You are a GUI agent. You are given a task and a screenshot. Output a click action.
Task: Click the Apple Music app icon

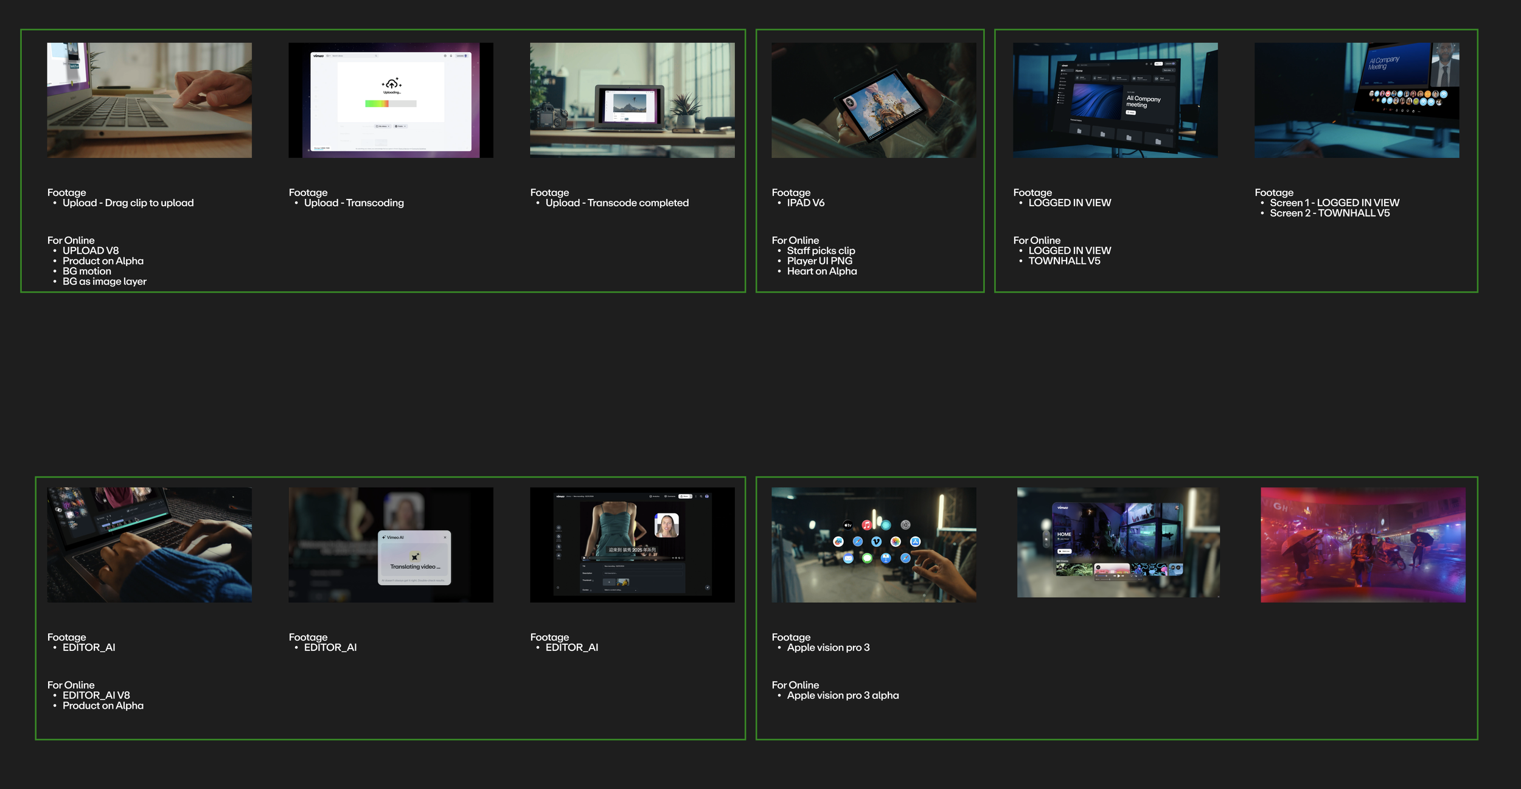tap(867, 525)
